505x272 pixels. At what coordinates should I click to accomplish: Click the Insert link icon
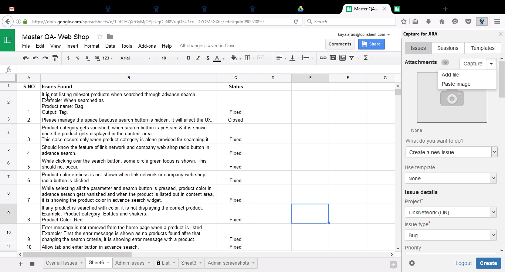coord(323,58)
